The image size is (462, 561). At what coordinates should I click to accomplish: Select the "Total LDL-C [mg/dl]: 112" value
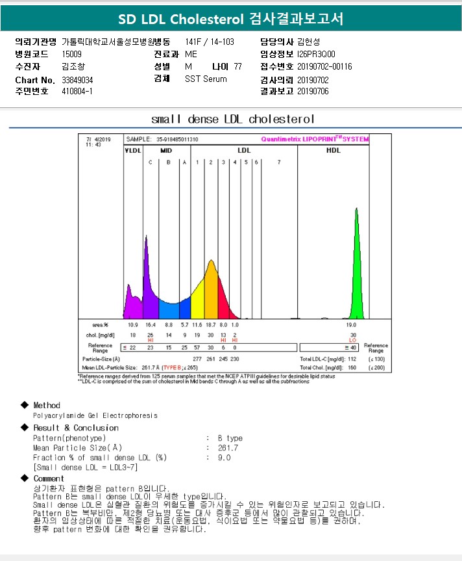(328, 359)
